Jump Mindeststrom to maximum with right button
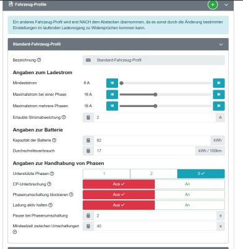Viewport: 243px width, 249px height. pos(219,83)
